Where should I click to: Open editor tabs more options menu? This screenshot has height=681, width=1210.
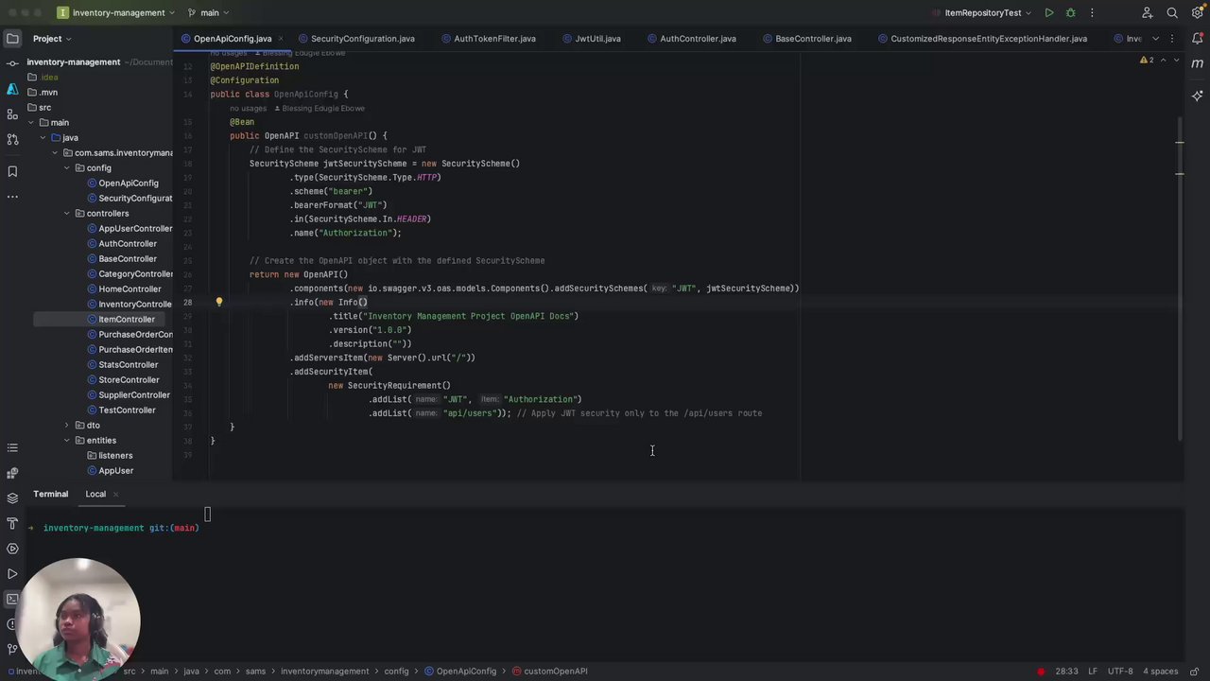pyautogui.click(x=1172, y=39)
